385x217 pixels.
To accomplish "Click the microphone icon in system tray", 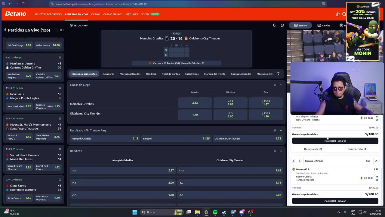I will coord(345,212).
